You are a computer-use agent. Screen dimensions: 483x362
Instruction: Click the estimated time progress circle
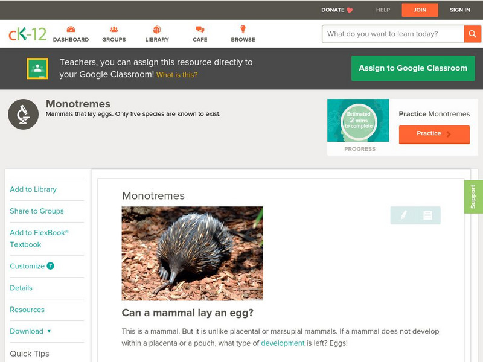358,121
